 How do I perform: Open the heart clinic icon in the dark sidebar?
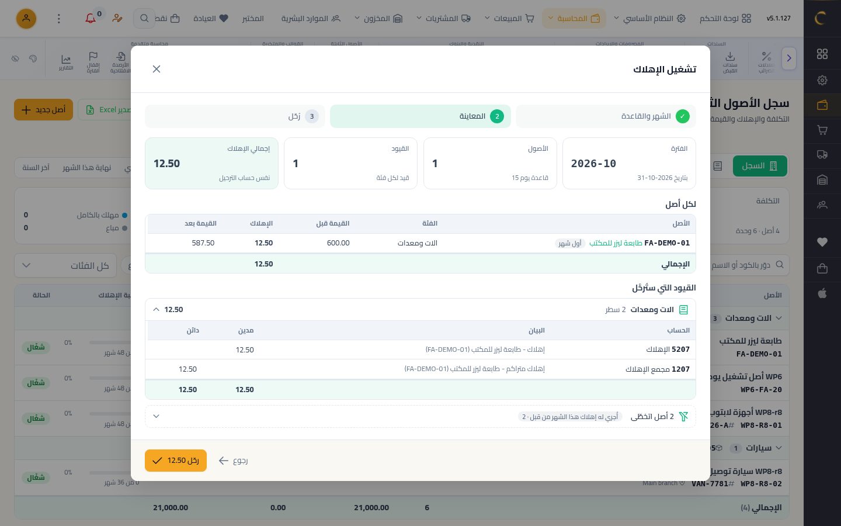click(x=822, y=242)
